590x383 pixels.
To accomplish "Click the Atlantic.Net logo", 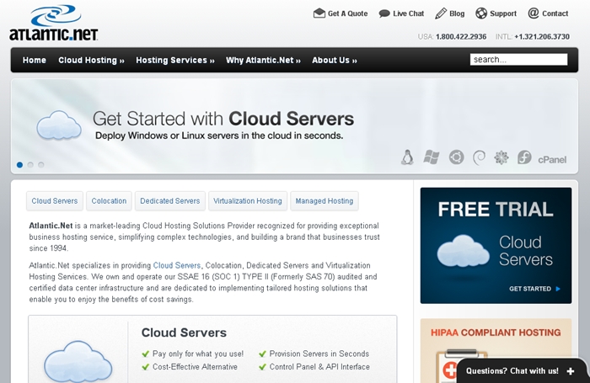I will (53, 23).
